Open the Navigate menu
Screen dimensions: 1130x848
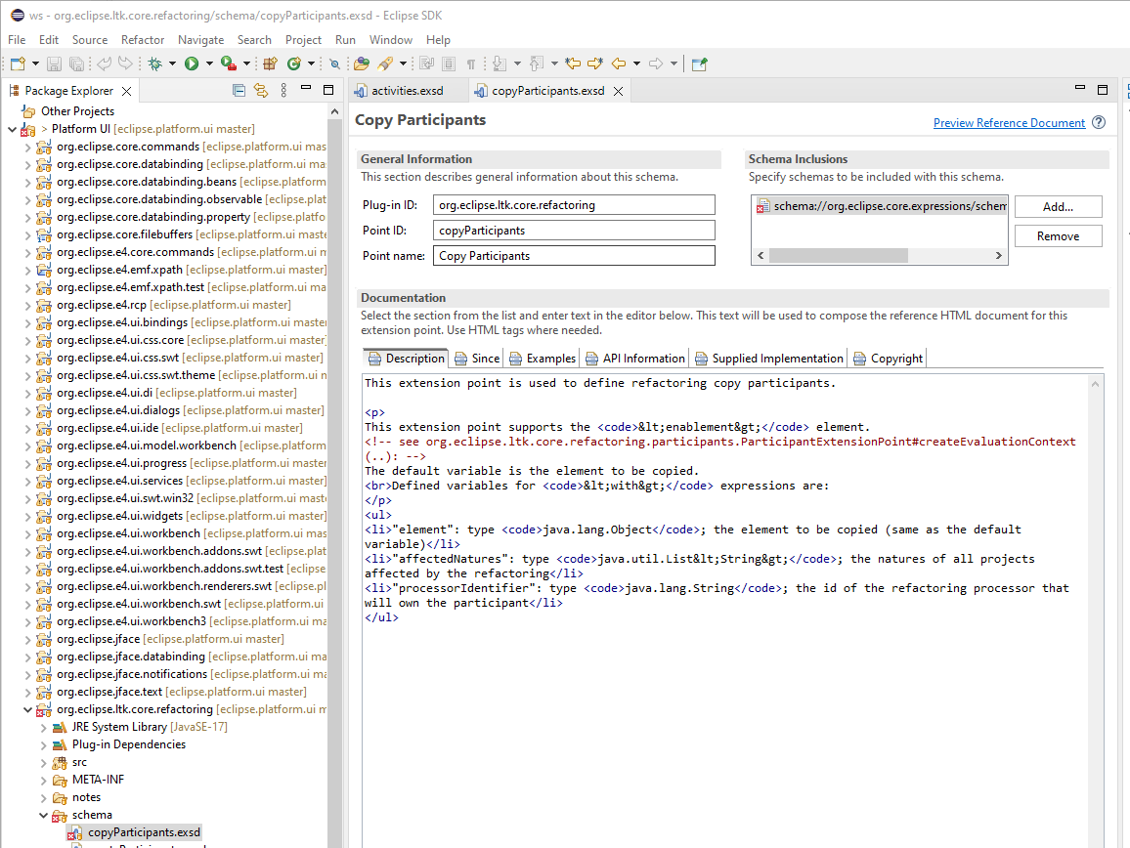(x=201, y=40)
